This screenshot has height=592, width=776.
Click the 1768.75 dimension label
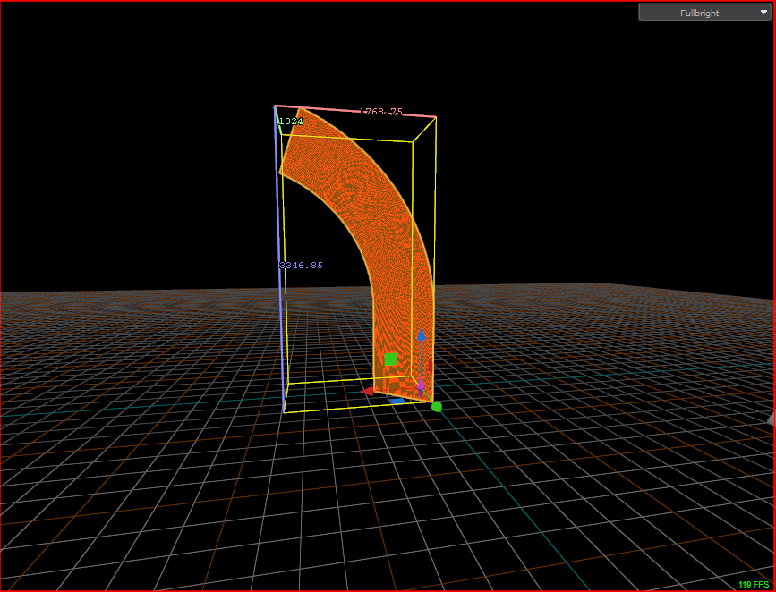[x=380, y=111]
